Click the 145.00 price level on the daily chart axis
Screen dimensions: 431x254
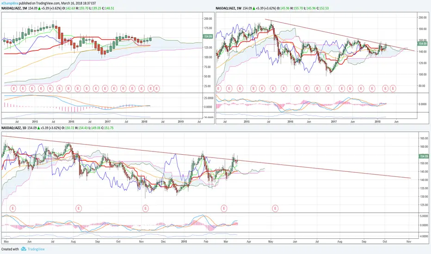pyautogui.click(x=424, y=172)
